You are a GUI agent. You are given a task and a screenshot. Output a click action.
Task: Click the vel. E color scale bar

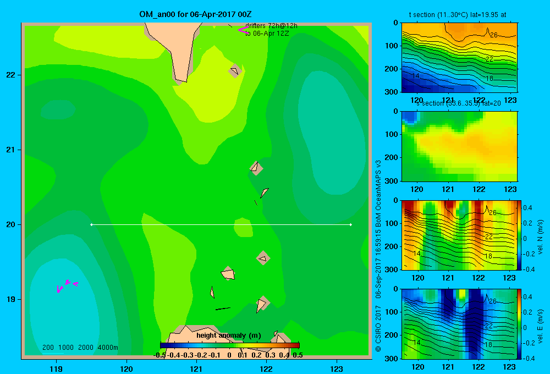click(520, 324)
